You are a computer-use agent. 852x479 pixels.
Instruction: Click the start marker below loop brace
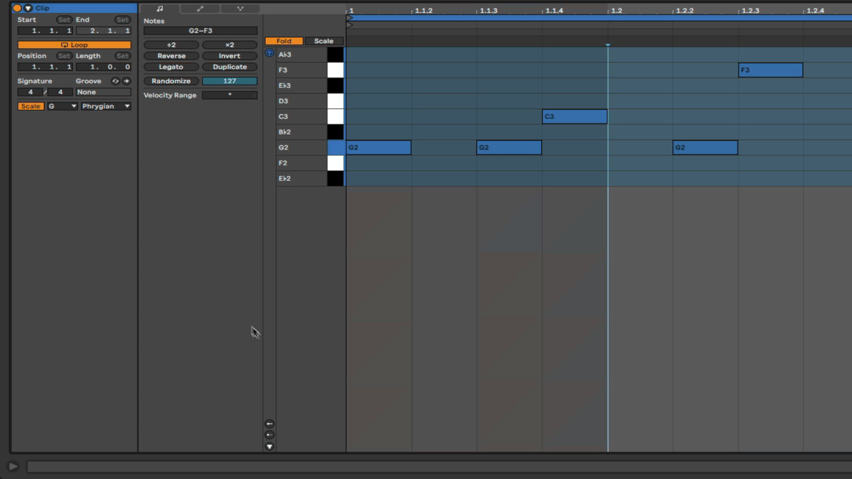click(x=350, y=25)
